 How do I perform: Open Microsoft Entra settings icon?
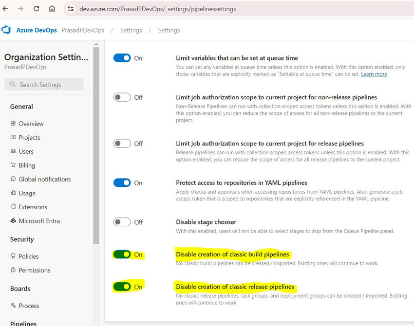pyautogui.click(x=12, y=221)
